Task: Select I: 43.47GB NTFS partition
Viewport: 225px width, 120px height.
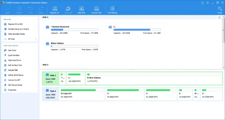Action: pos(212,94)
